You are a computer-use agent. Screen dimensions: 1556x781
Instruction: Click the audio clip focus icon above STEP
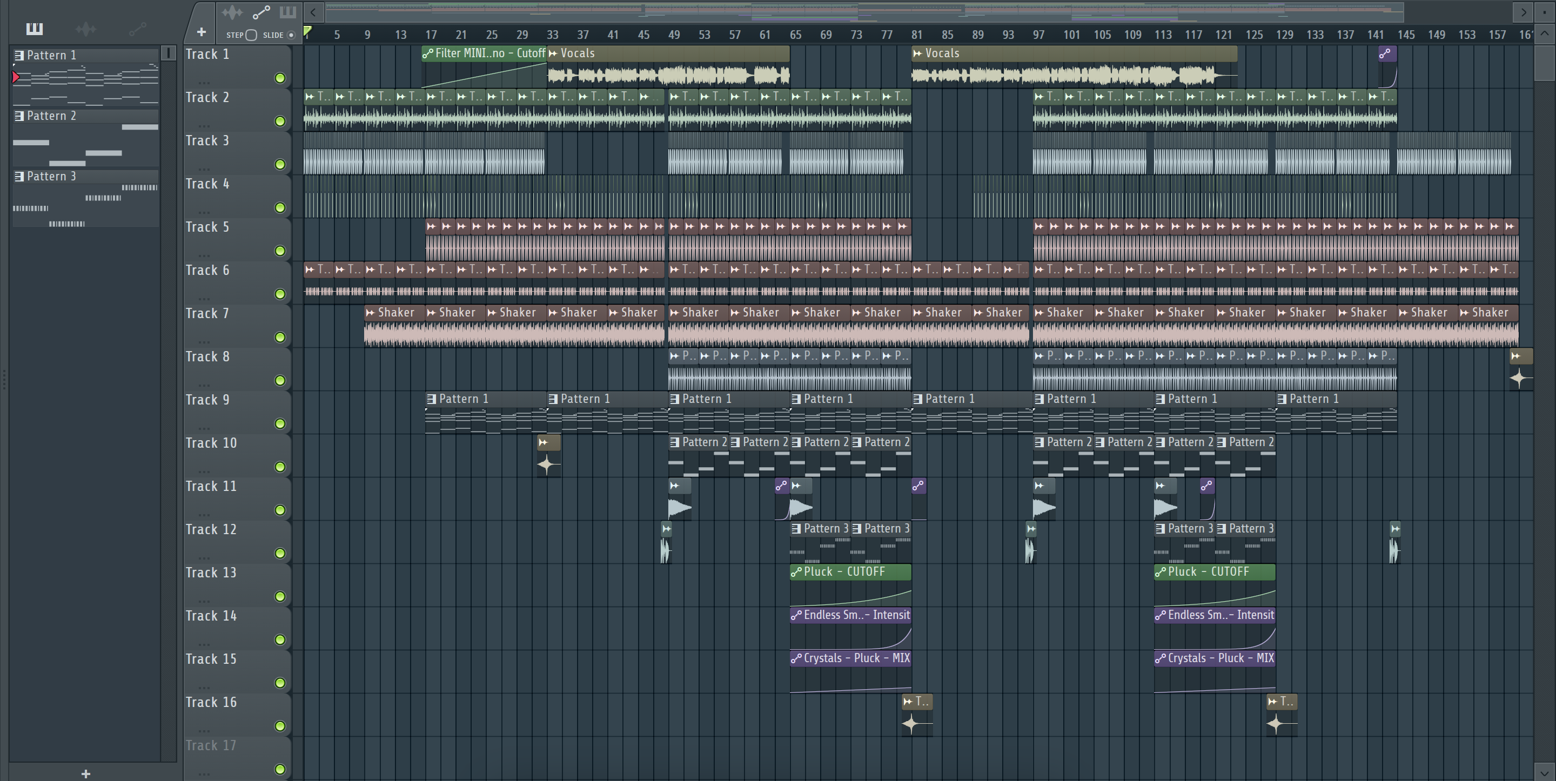coord(232,12)
